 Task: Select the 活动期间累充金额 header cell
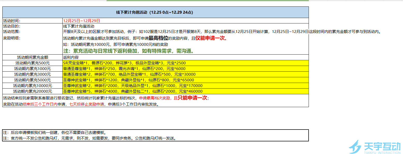pos(33,57)
